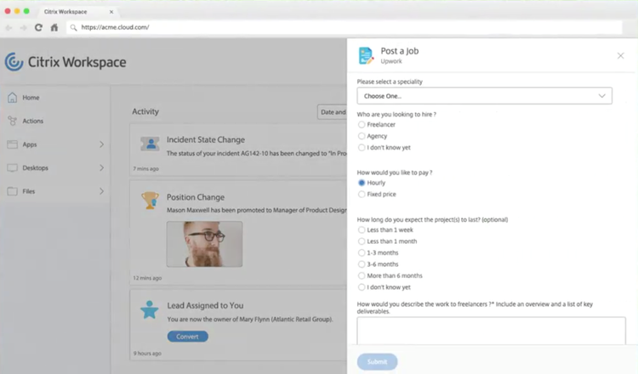Click the macOS red close window button
Viewport: 638px width, 374px height.
tap(8, 11)
